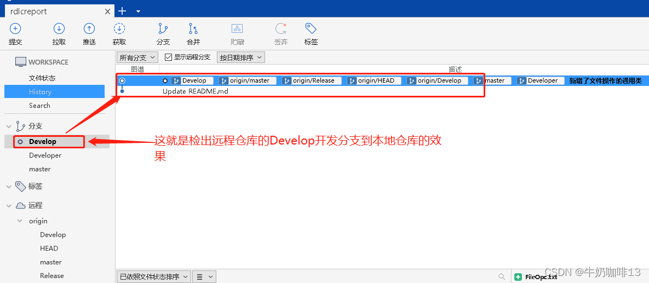
Task: Select the Developer branch label in commit row
Action: [541, 80]
